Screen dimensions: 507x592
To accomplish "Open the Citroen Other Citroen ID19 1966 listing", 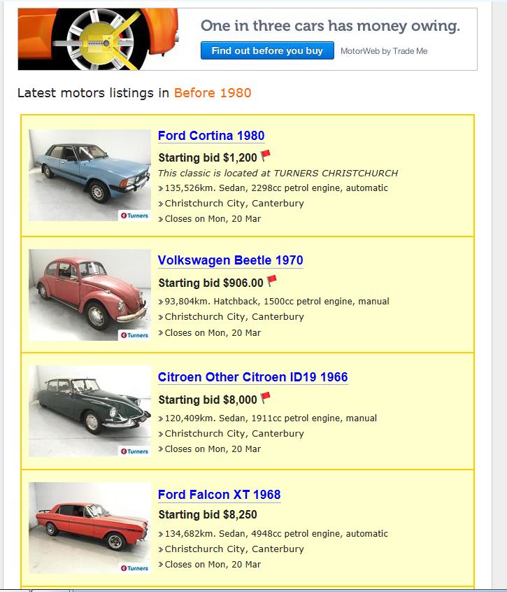I will point(252,376).
